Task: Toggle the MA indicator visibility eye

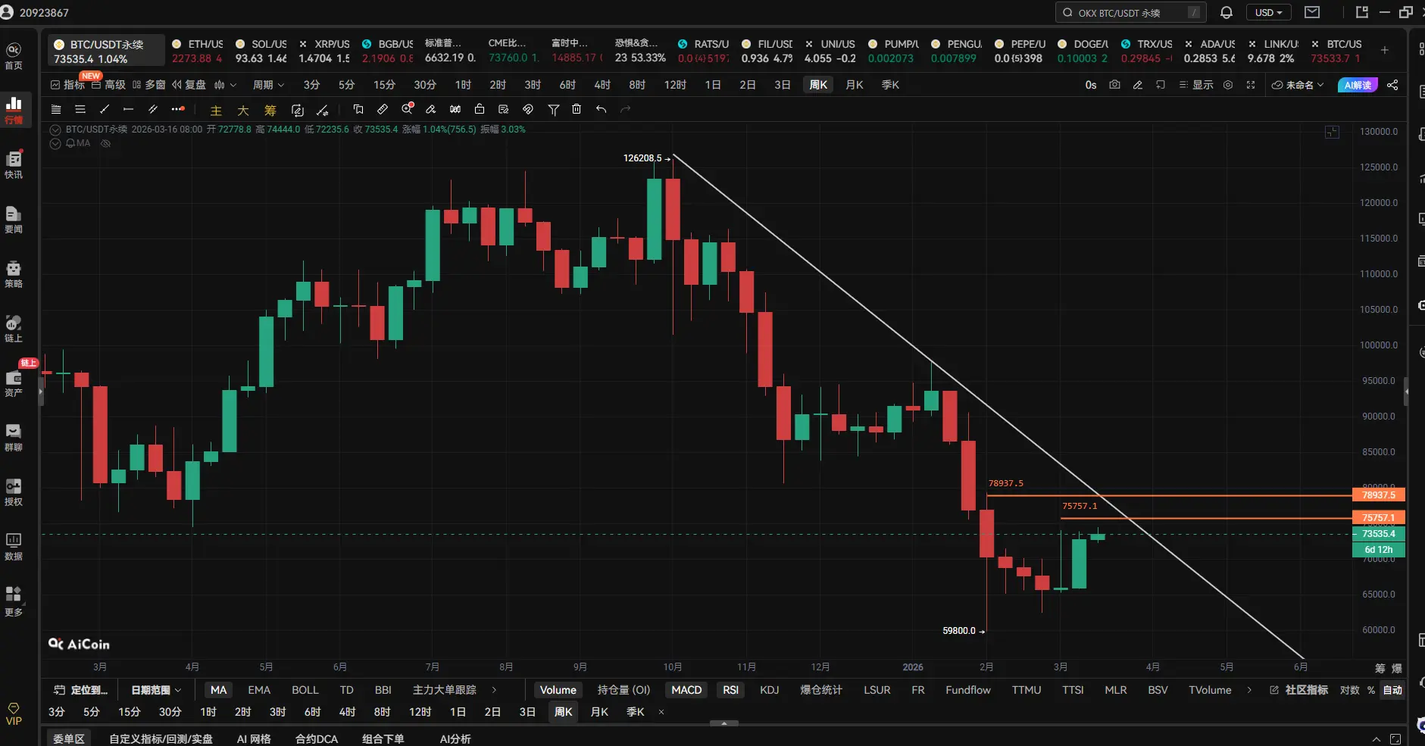Action: click(105, 143)
